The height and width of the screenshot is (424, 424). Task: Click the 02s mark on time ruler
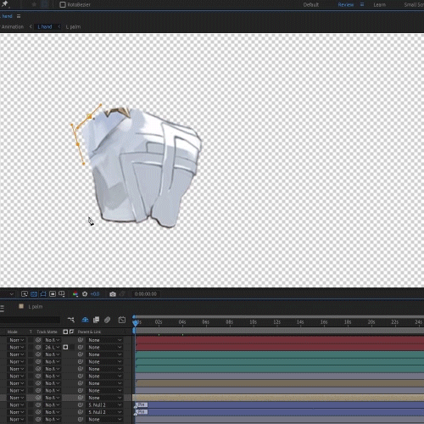point(159,322)
